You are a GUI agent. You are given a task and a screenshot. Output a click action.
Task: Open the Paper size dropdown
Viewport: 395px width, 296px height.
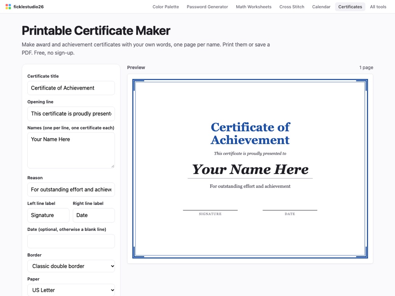tap(71, 290)
